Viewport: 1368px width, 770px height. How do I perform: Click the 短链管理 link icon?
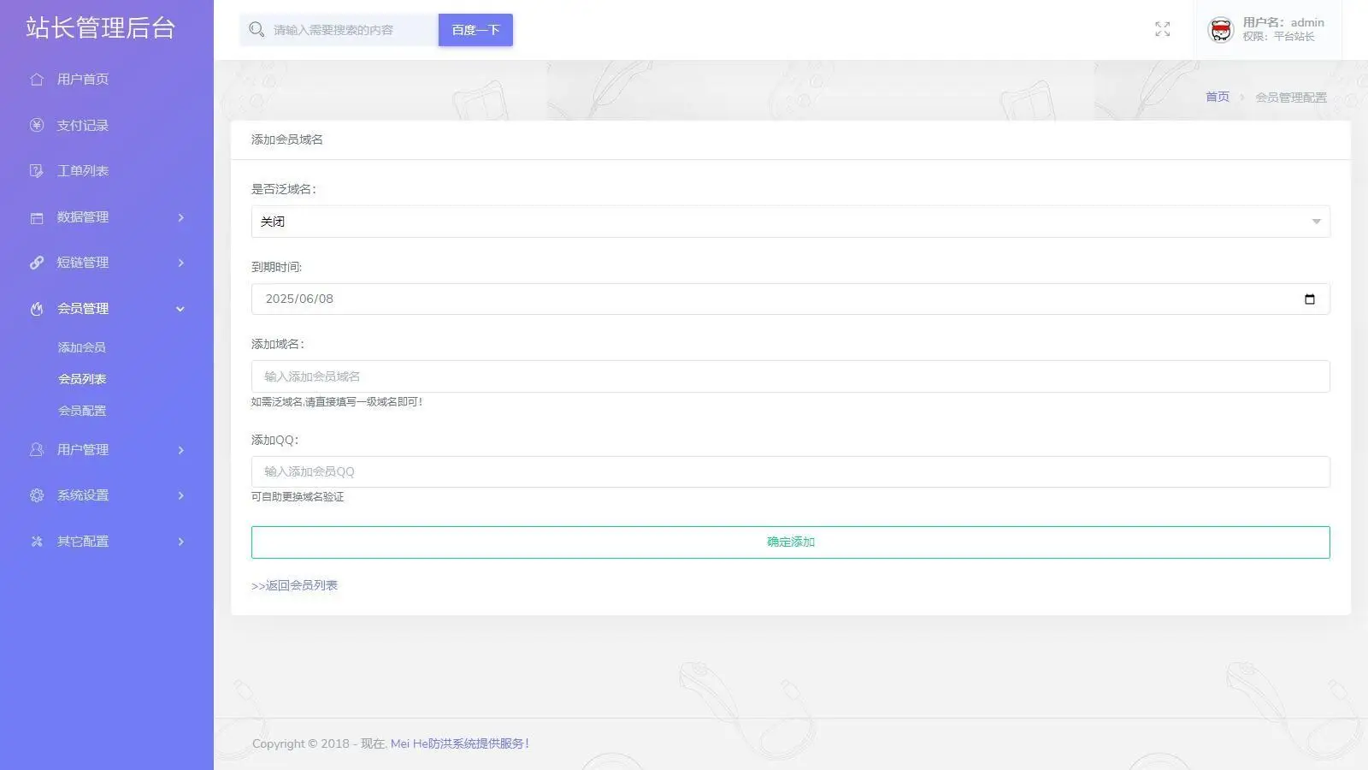pyautogui.click(x=37, y=263)
